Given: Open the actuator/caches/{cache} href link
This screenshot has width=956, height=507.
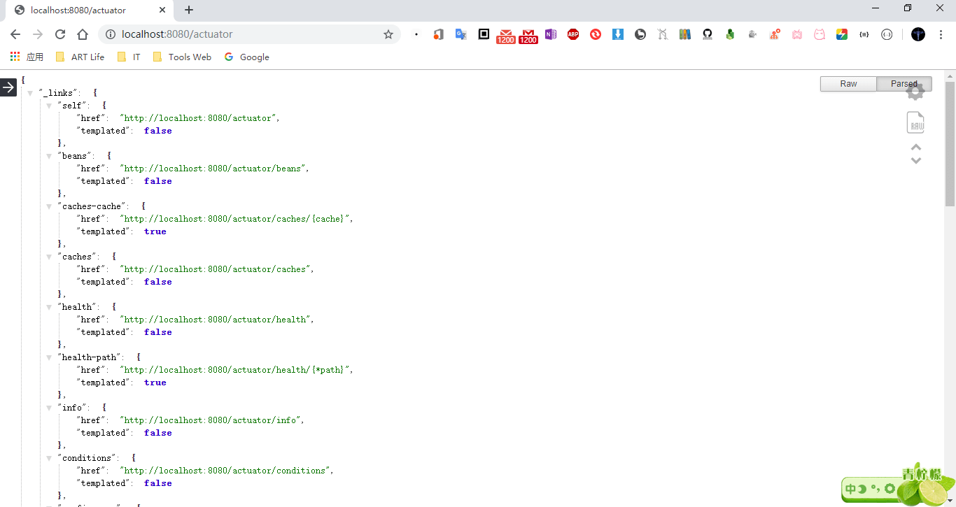Looking at the screenshot, I should coord(234,219).
